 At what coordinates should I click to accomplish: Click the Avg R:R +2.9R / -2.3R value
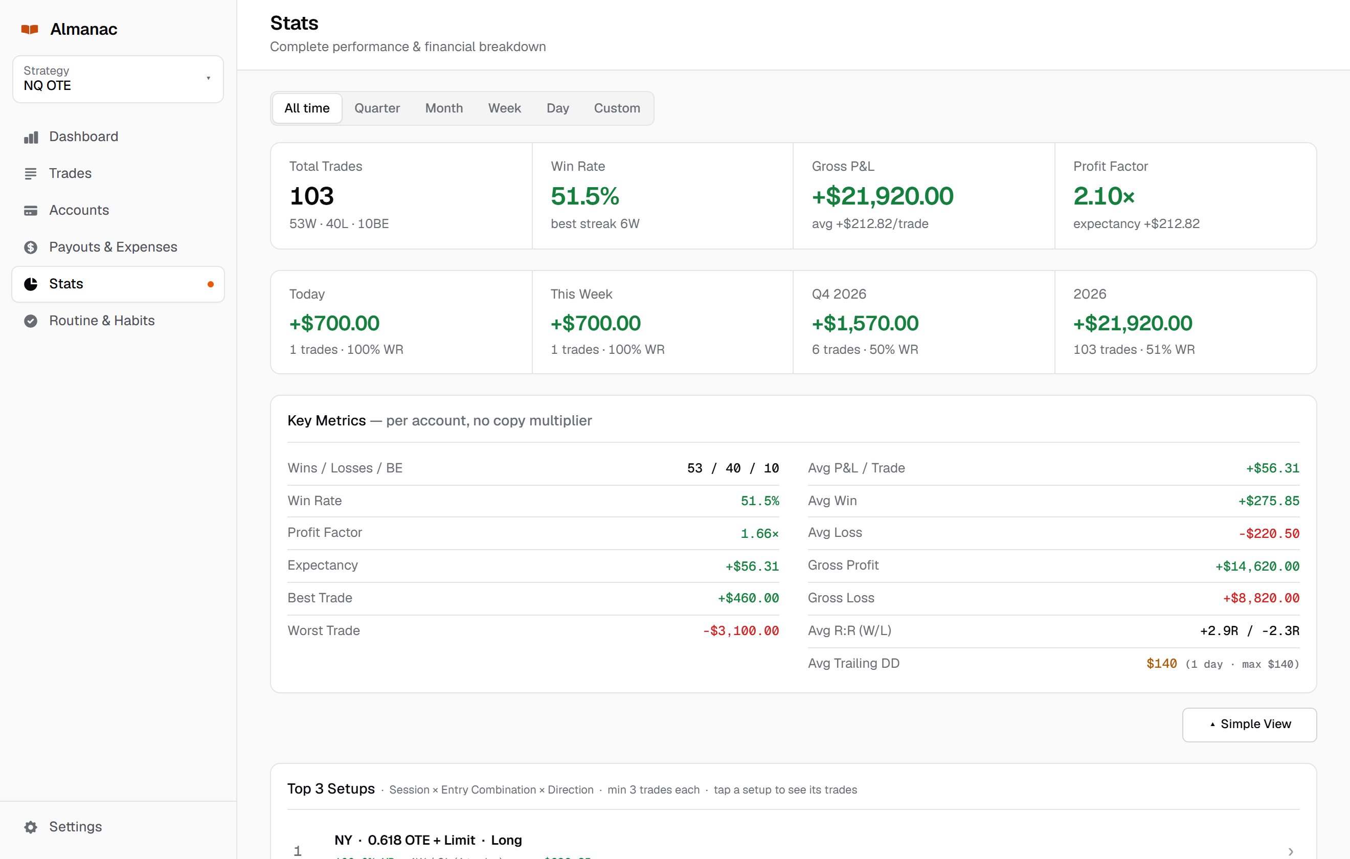[x=1250, y=631]
